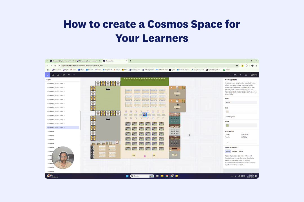This screenshot has width=304, height=202.
Task: Open the room tool dropdown arrow
Action: click(x=55, y=75)
